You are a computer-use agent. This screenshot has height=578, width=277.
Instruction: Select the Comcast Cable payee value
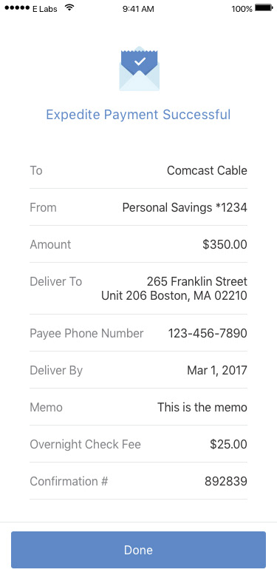click(x=207, y=170)
